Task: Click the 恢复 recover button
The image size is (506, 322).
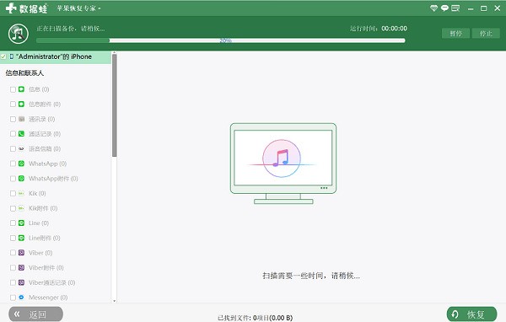Action: pos(471,314)
